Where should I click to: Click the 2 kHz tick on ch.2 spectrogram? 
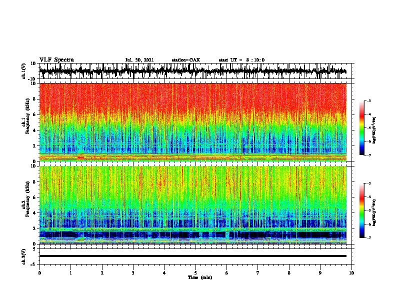click(x=34, y=228)
